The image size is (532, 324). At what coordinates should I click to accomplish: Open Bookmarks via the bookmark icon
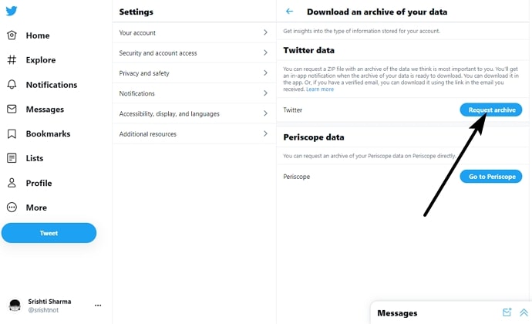click(x=12, y=133)
